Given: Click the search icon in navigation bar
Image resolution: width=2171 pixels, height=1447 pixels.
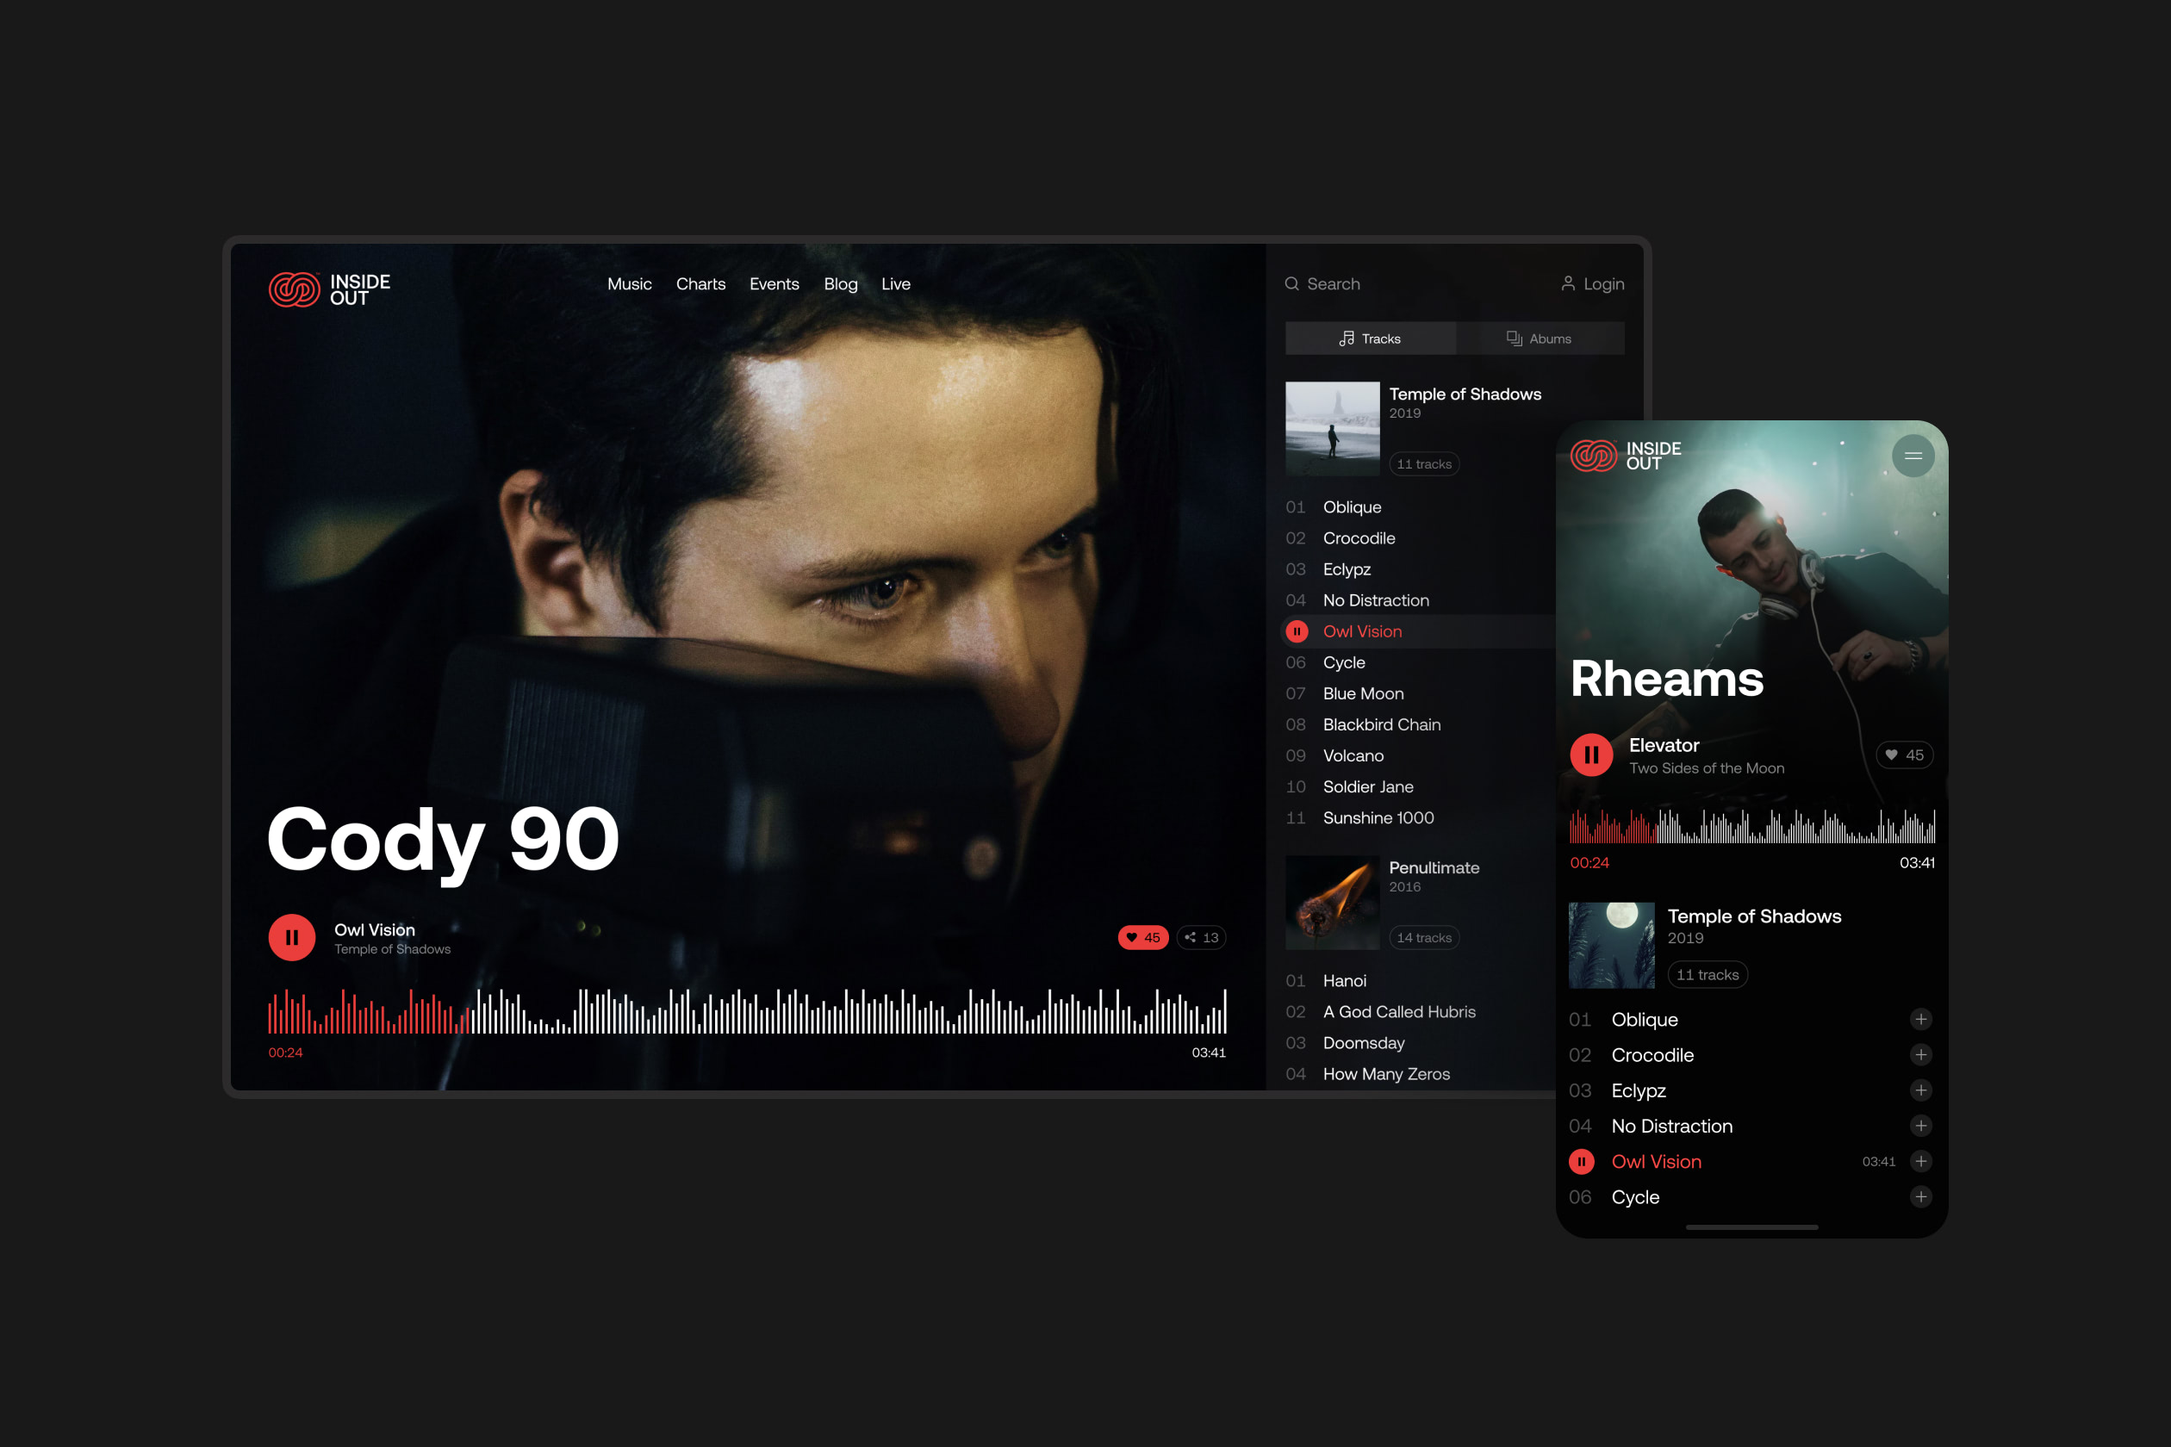Looking at the screenshot, I should 1292,284.
